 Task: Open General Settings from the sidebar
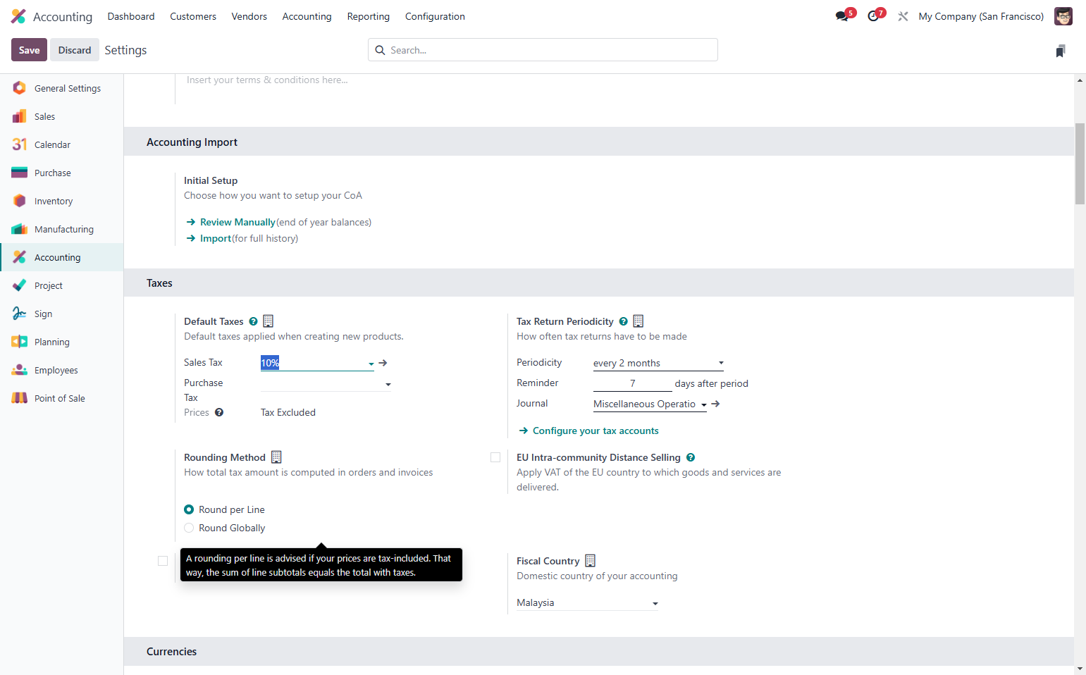point(62,88)
